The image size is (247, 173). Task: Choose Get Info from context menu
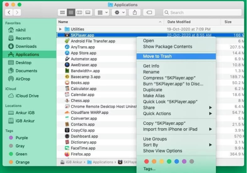click(176, 66)
